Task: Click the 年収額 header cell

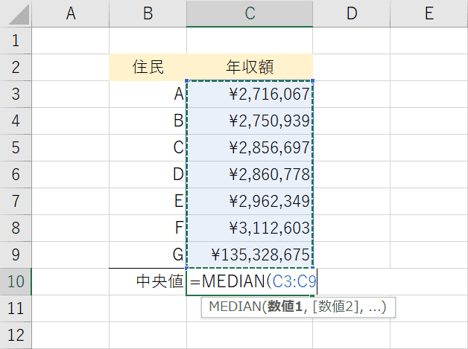Action: pyautogui.click(x=250, y=68)
